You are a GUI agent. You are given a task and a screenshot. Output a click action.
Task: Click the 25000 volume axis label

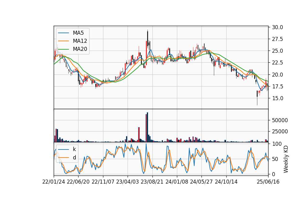280,132
